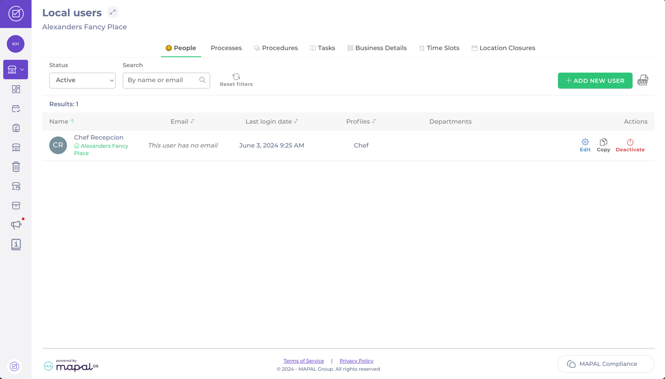665x379 pixels.
Task: Open the info book icon in sidebar
Action: coord(16,244)
